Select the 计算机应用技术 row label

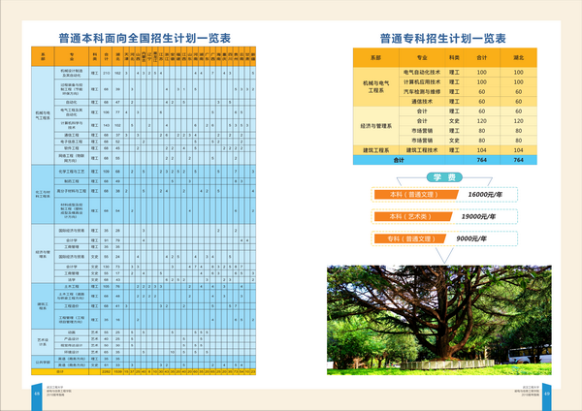click(422, 81)
